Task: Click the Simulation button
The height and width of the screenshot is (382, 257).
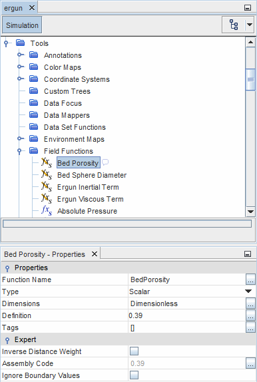Action: point(22,25)
